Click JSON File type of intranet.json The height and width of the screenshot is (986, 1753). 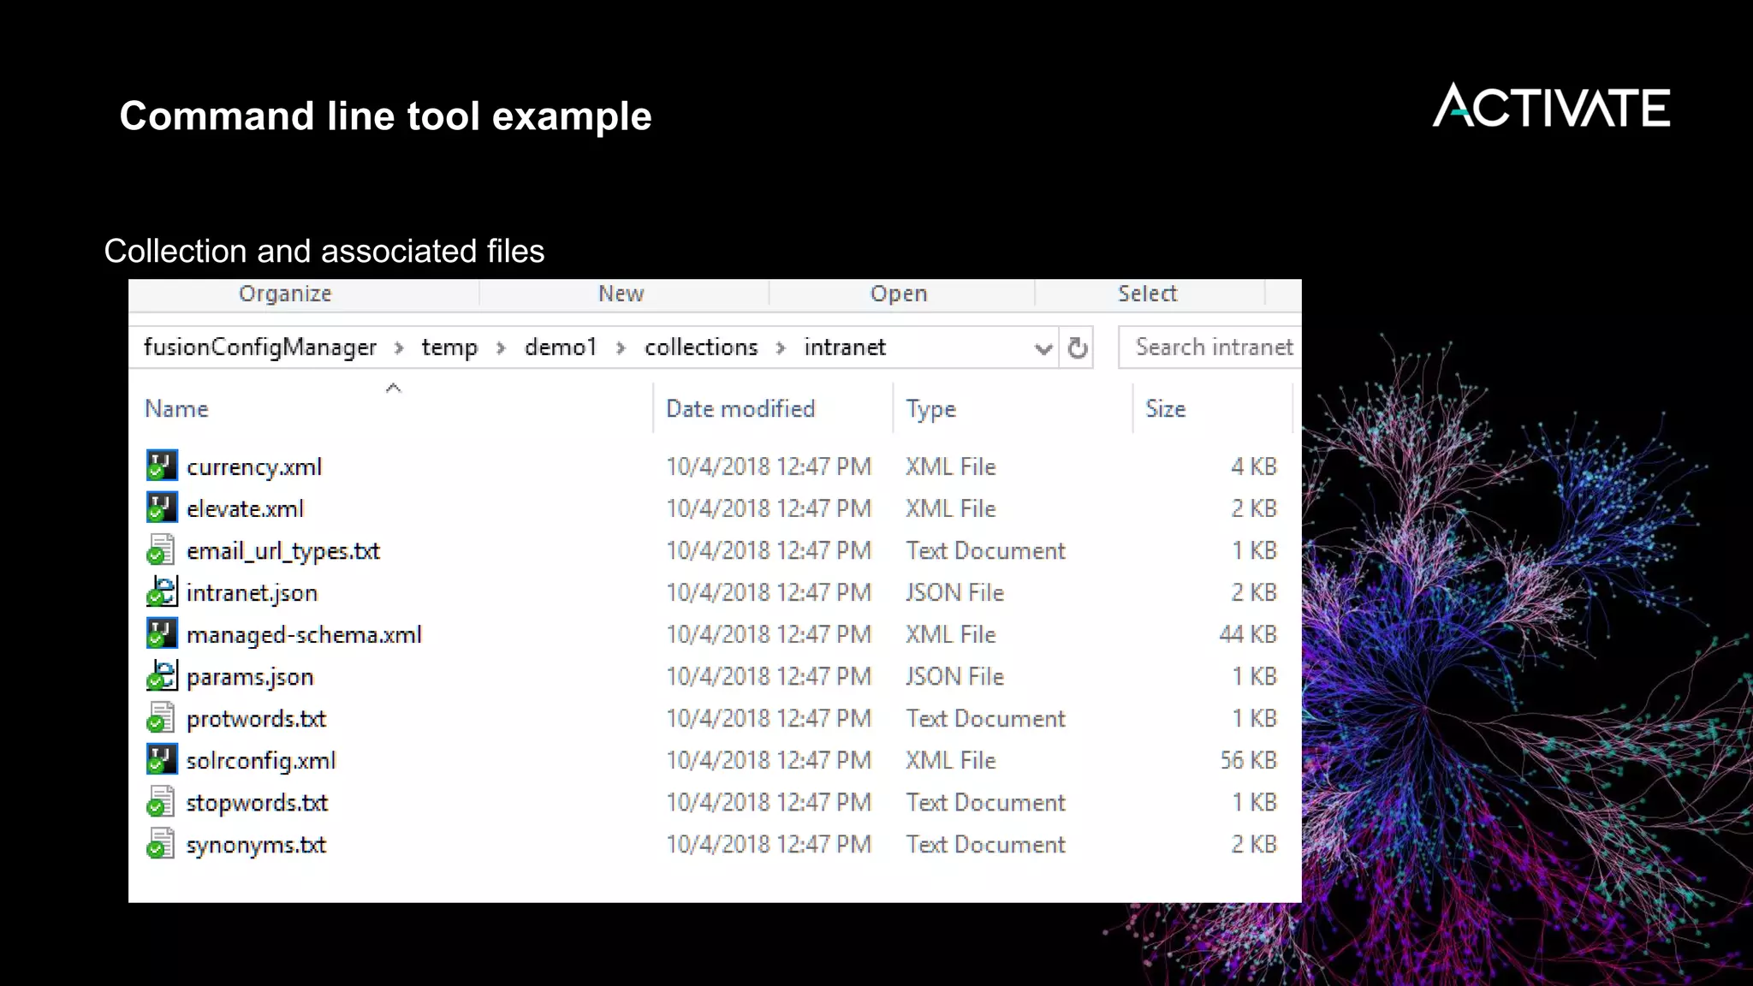954,592
